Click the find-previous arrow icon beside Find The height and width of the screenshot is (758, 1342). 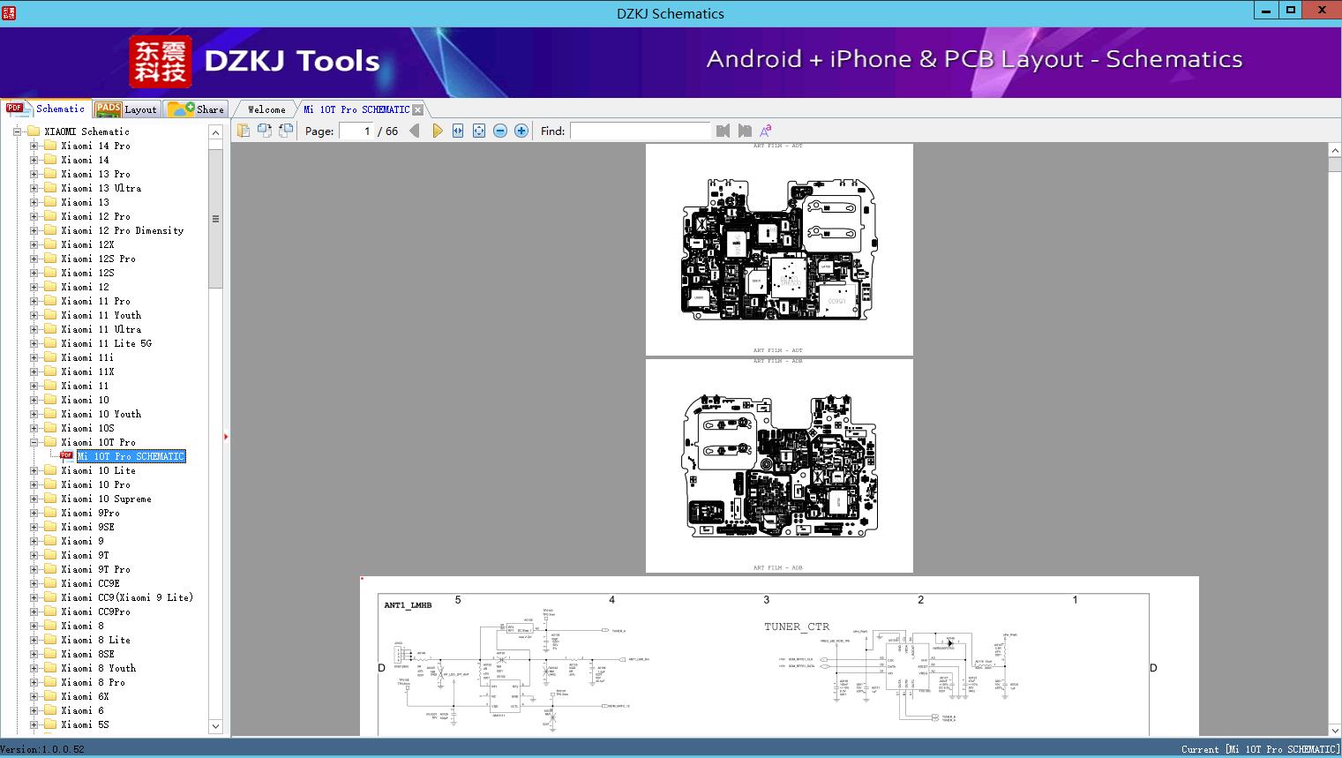(x=723, y=130)
